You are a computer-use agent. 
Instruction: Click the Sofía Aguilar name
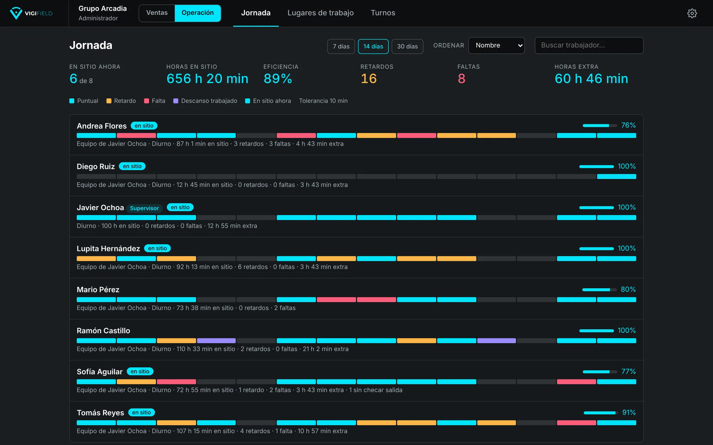pos(99,372)
